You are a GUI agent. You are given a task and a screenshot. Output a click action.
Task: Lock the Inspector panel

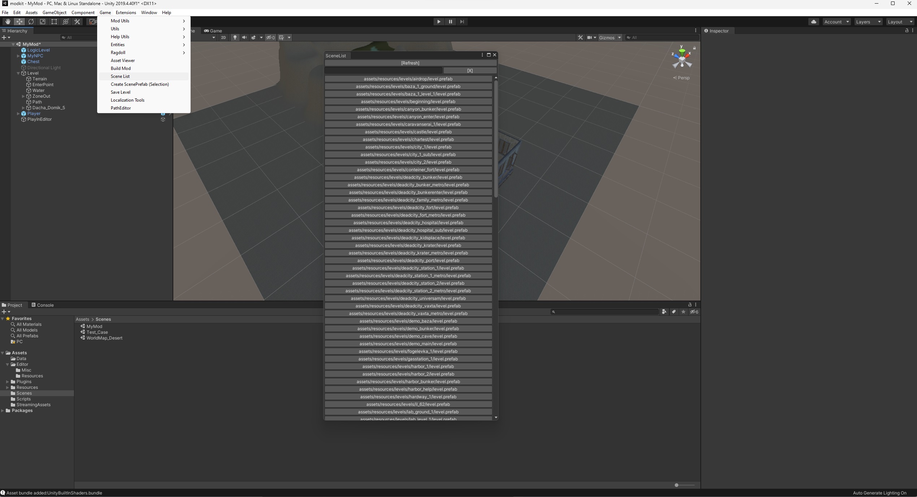(907, 31)
